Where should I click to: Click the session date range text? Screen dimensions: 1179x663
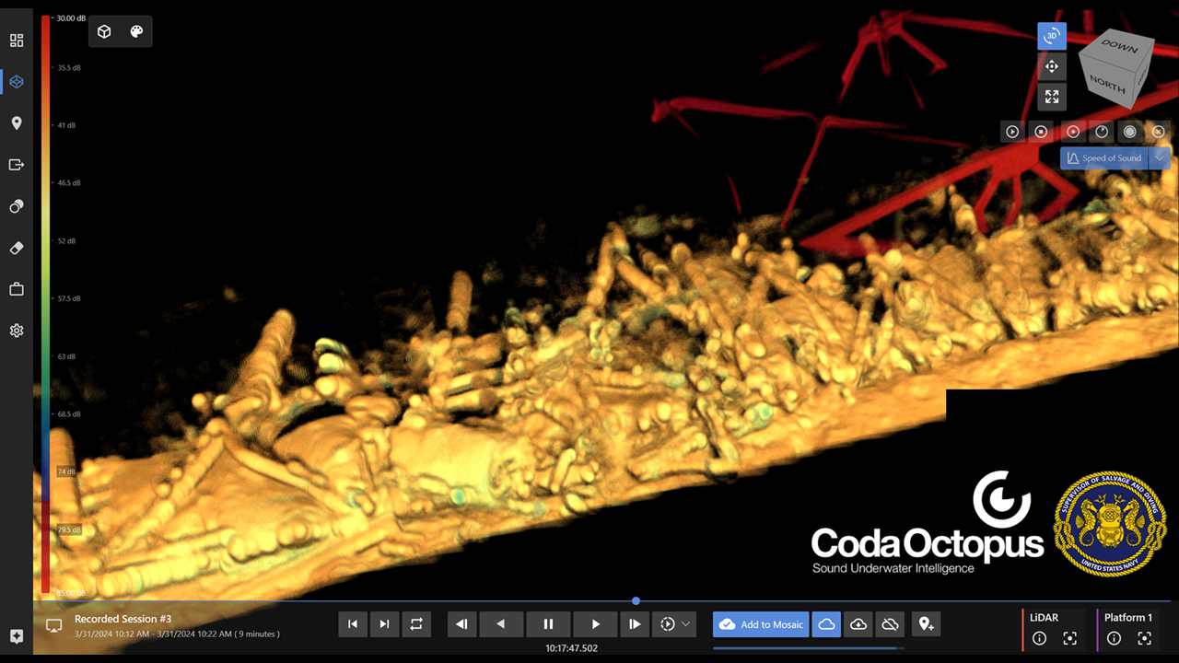[177, 634]
